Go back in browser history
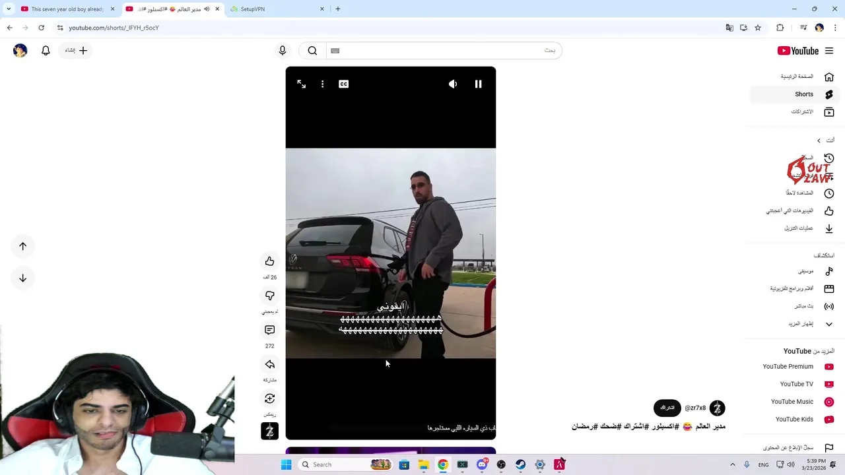This screenshot has height=475, width=845. 9,28
